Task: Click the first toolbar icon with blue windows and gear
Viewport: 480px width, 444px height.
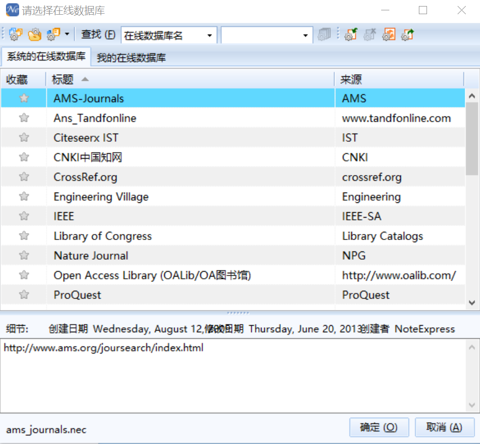Action: click(16, 34)
